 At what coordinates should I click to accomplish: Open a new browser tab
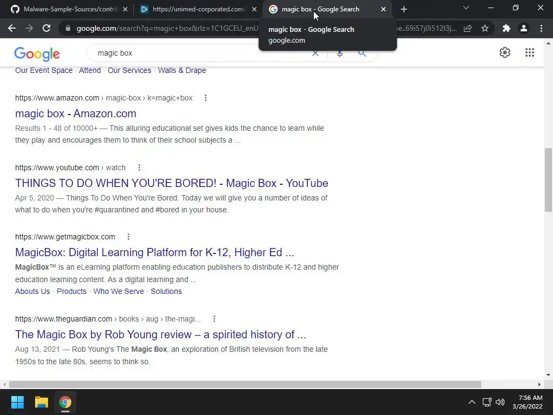(x=404, y=9)
